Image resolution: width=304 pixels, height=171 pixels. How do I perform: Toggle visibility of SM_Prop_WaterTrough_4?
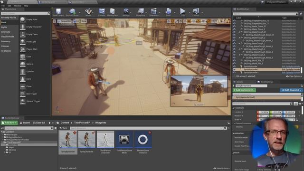(234, 49)
